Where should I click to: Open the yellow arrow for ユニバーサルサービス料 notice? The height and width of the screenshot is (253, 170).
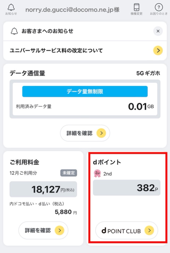point(158,51)
